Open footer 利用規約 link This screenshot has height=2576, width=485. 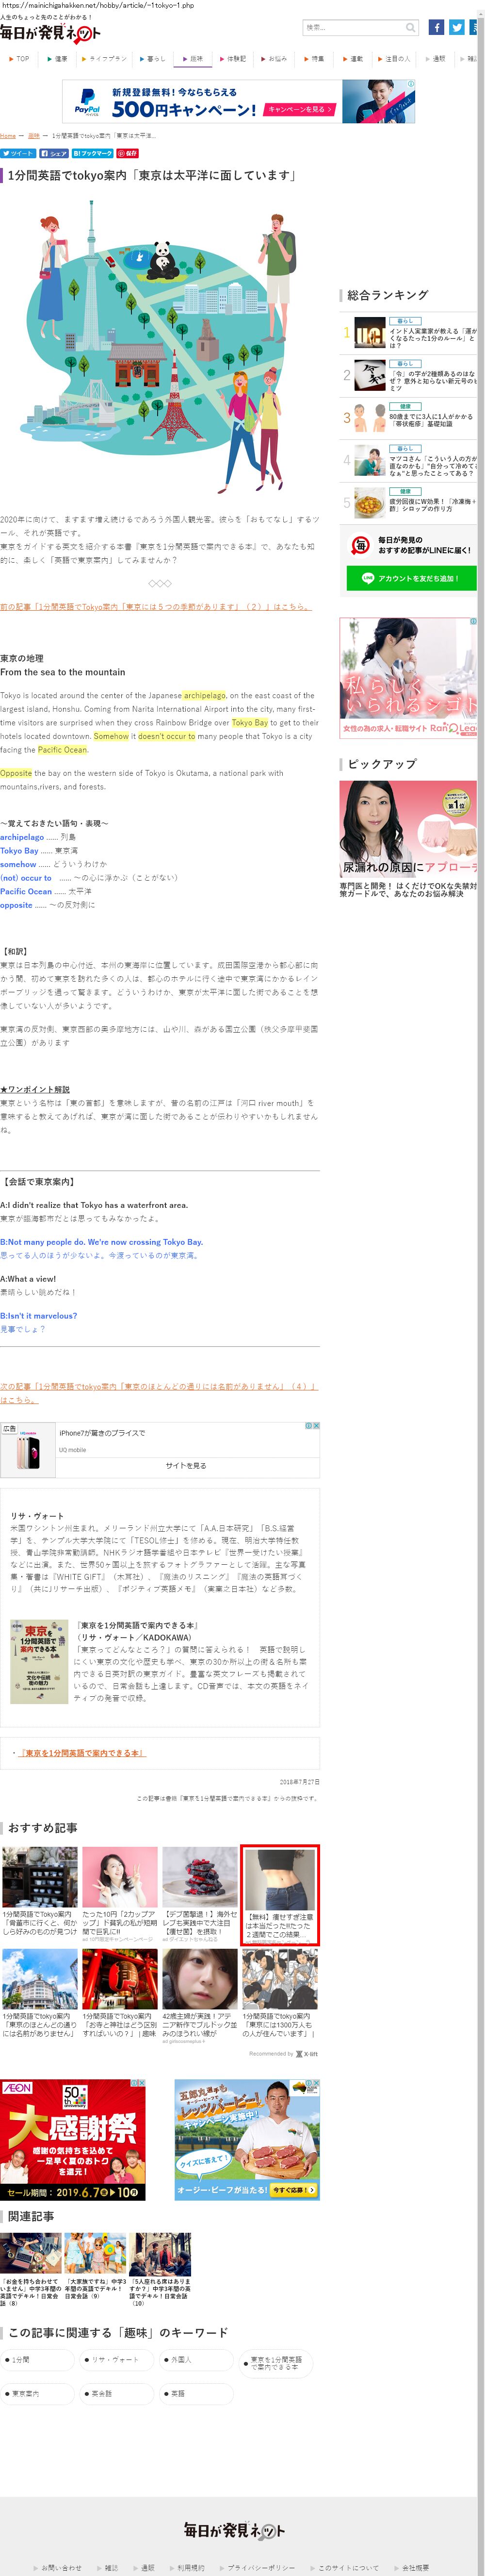(x=188, y=2568)
